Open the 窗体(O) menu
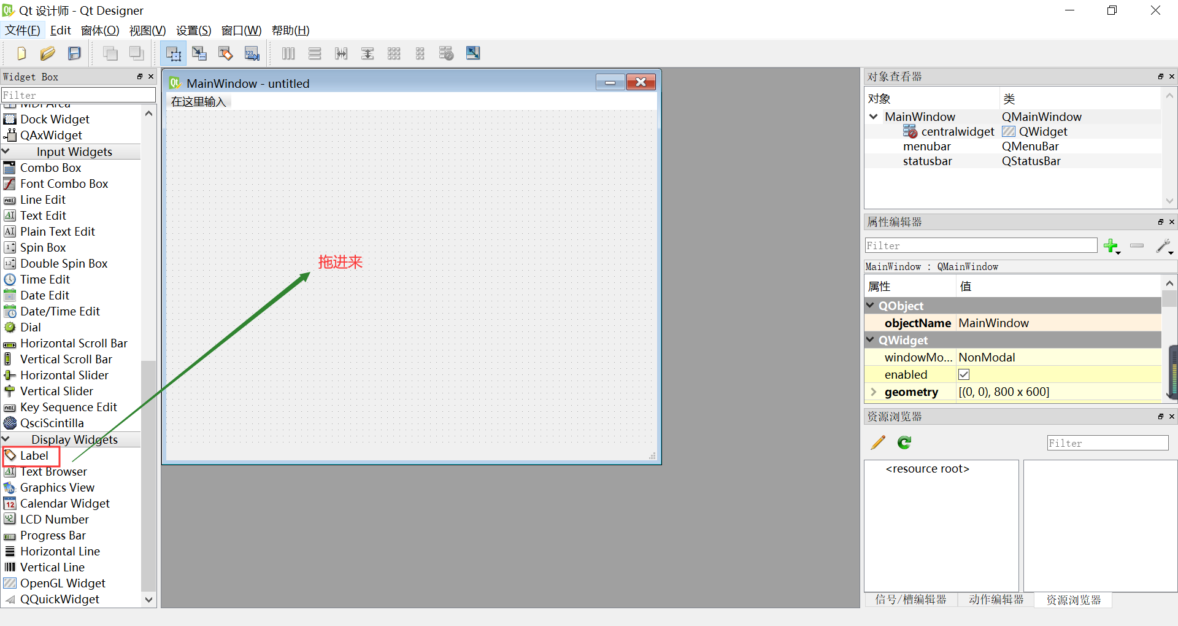1178x626 pixels. pos(100,30)
